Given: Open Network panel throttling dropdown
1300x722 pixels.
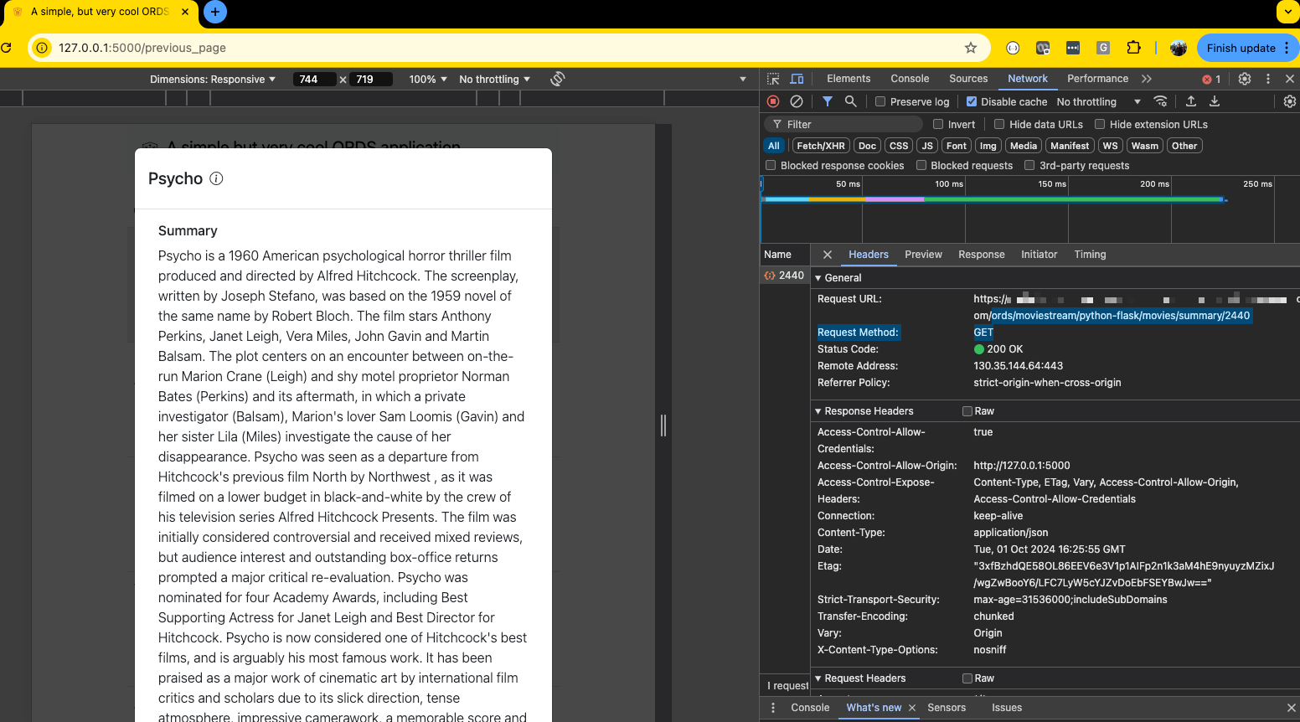Looking at the screenshot, I should tap(1098, 101).
